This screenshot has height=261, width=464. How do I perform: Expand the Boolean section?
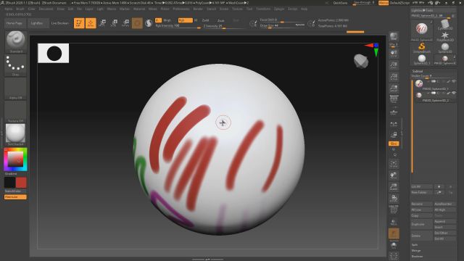click(417, 256)
